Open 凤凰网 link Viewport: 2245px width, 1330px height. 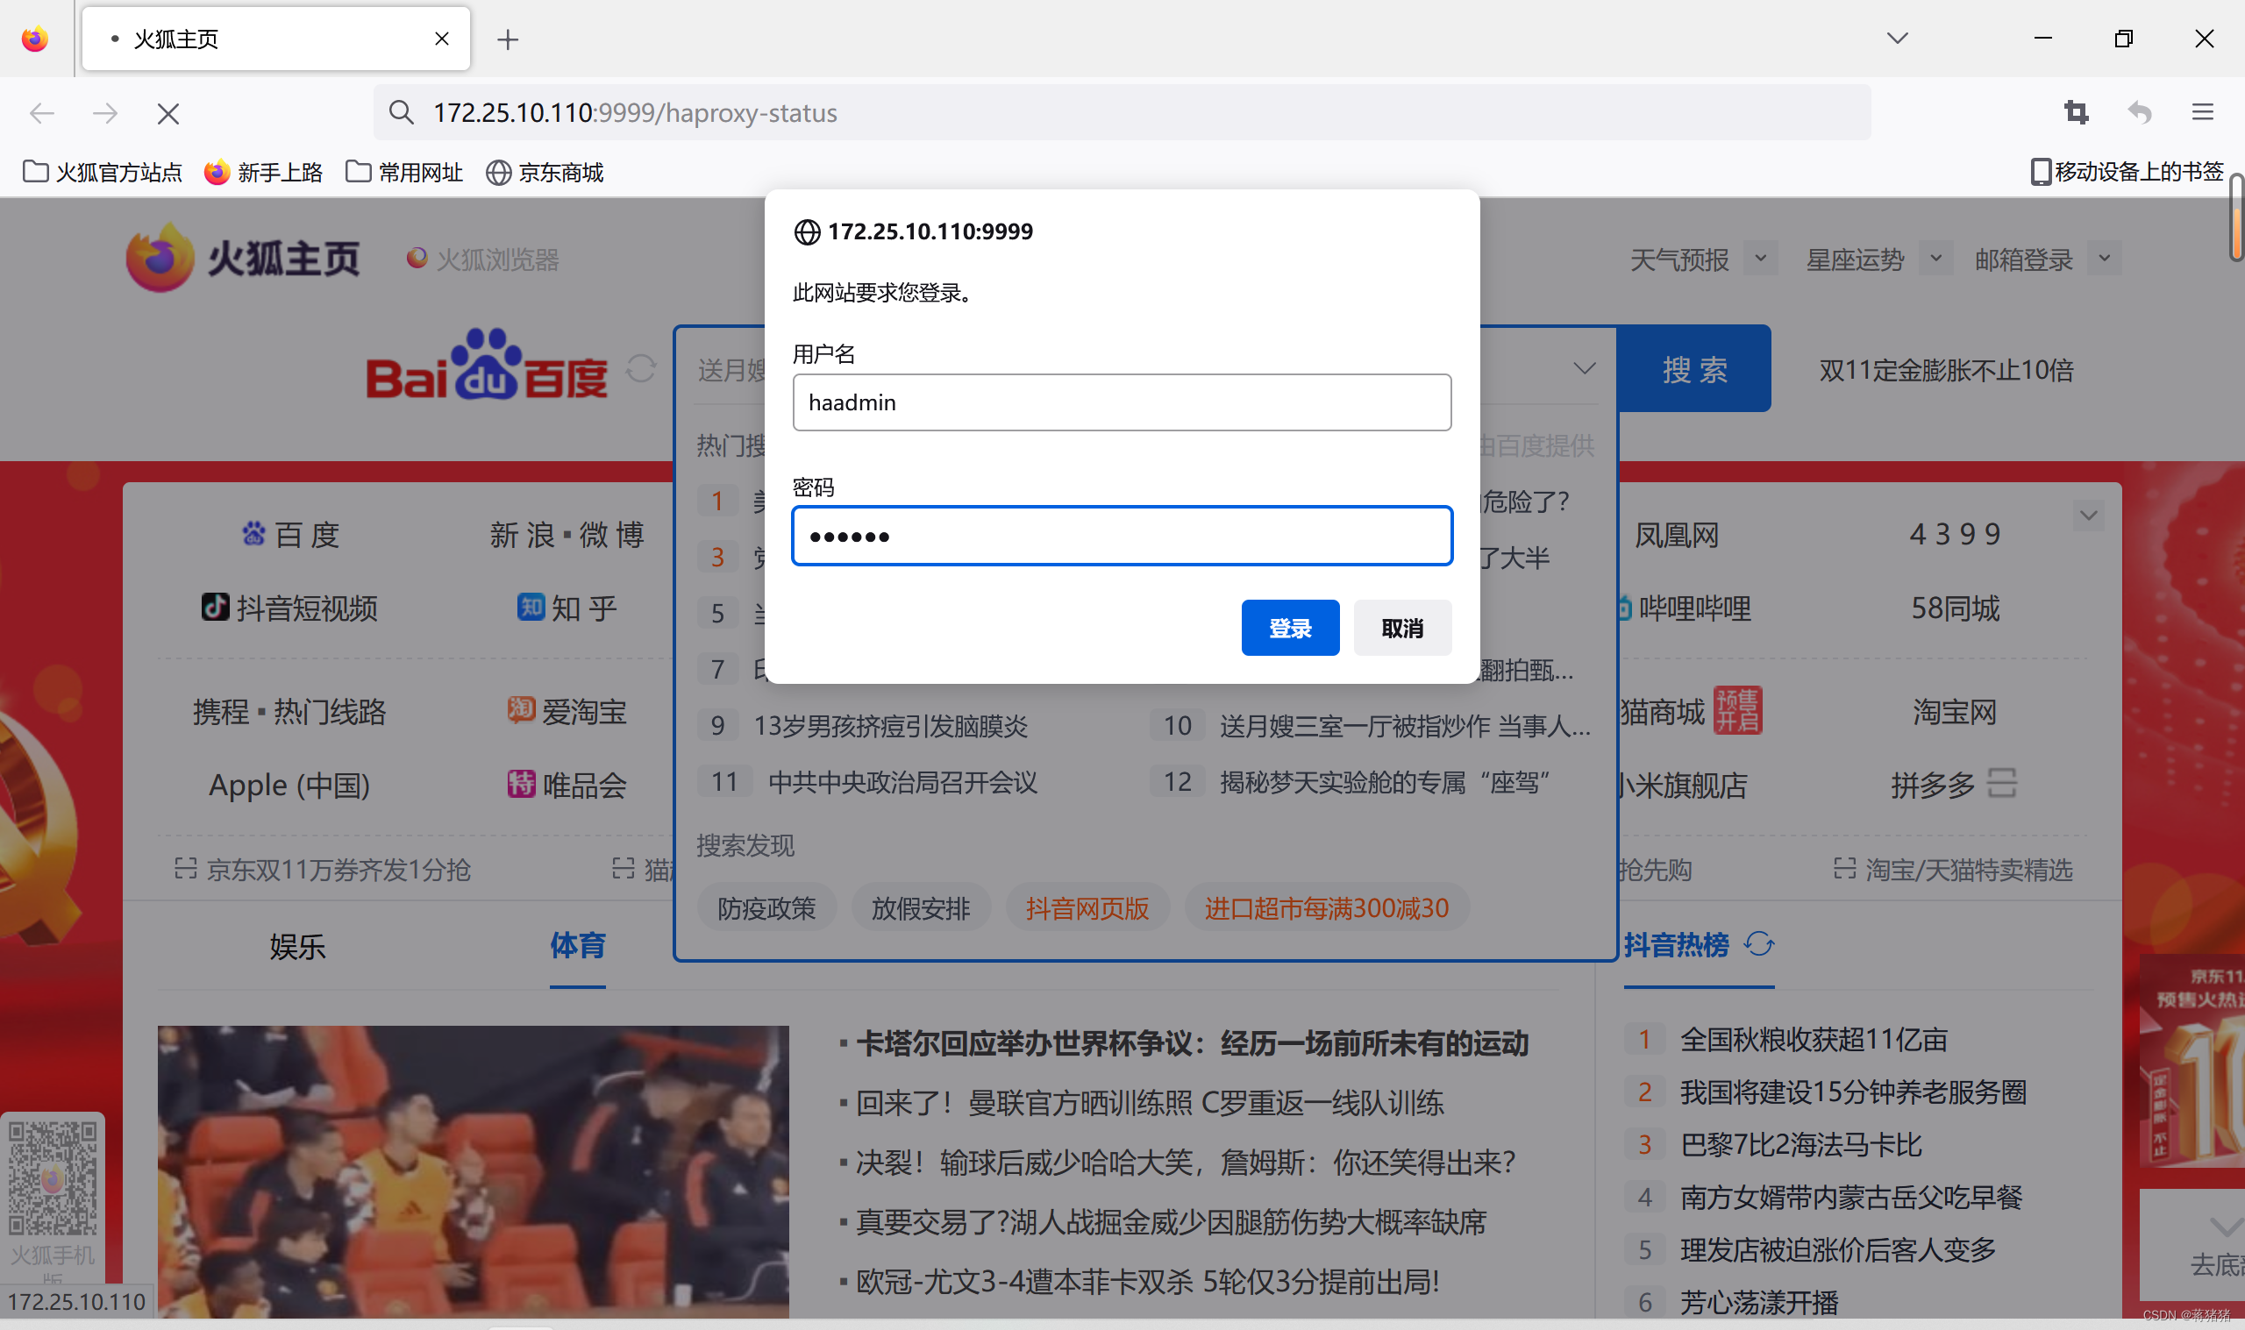point(1676,535)
